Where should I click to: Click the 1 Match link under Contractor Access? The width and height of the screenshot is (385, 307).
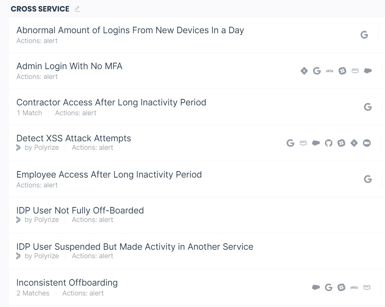point(29,113)
